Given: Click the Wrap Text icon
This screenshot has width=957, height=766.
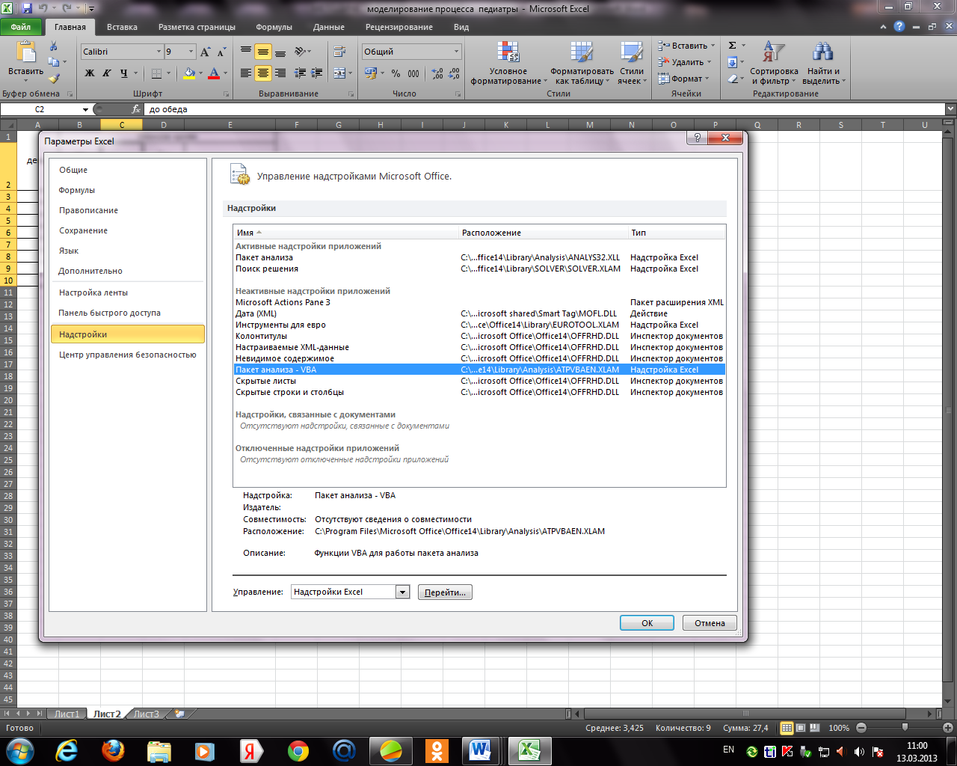Looking at the screenshot, I should tap(339, 52).
